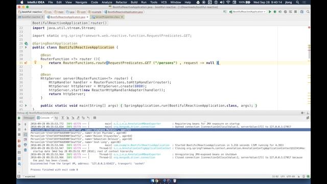Click the LF line separator in status bar
The width and height of the screenshot is (327, 184).
coord(283,176)
